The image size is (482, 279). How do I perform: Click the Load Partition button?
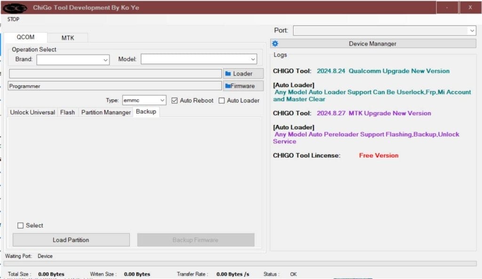[x=71, y=240]
